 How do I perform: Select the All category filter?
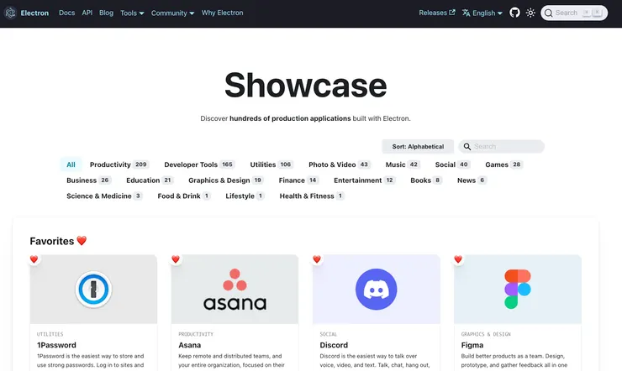tap(71, 165)
